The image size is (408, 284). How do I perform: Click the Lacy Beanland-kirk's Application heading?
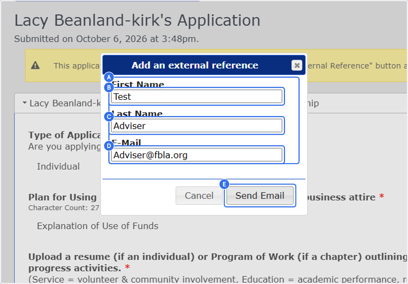tap(137, 21)
